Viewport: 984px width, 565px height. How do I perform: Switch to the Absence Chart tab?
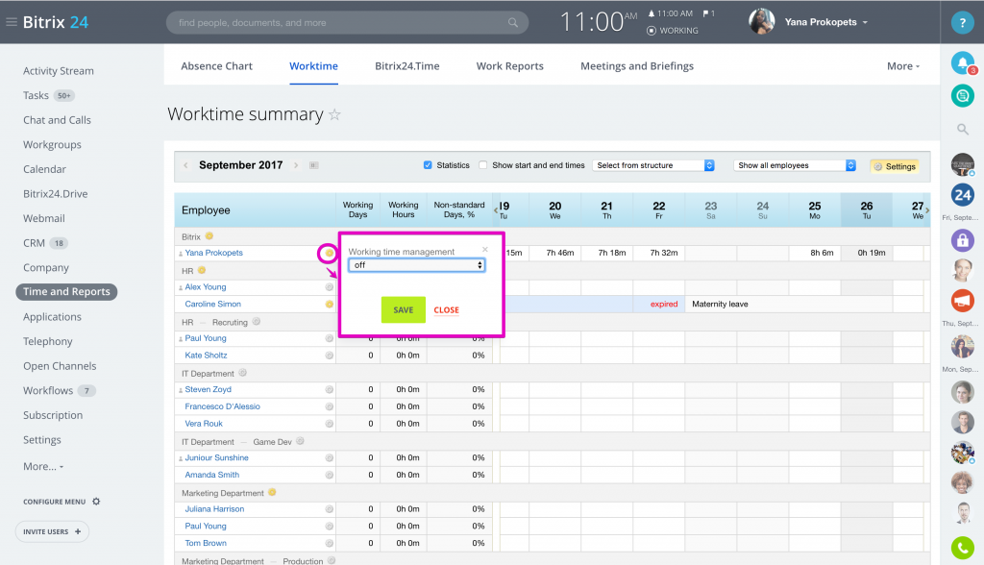(x=216, y=66)
